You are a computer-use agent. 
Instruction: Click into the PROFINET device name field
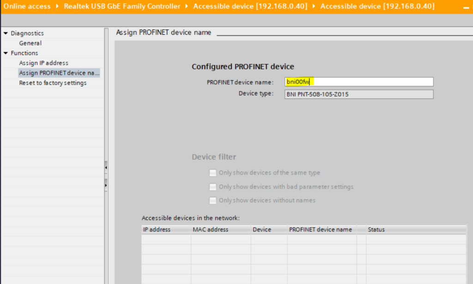point(359,82)
